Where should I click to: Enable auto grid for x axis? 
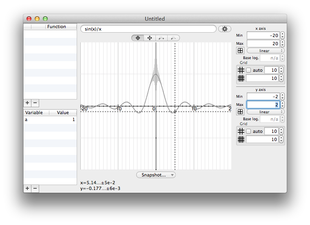pos(248,70)
